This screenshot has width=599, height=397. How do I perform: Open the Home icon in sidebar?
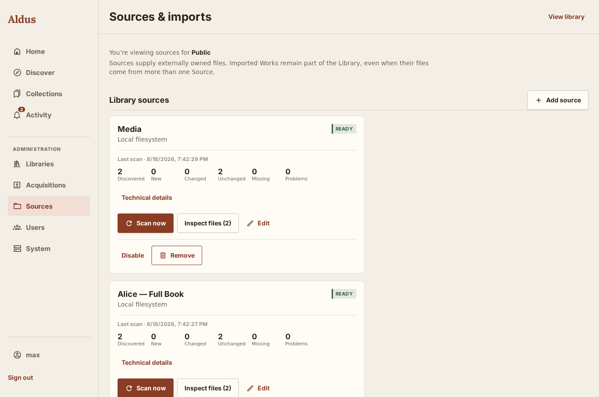pos(17,52)
